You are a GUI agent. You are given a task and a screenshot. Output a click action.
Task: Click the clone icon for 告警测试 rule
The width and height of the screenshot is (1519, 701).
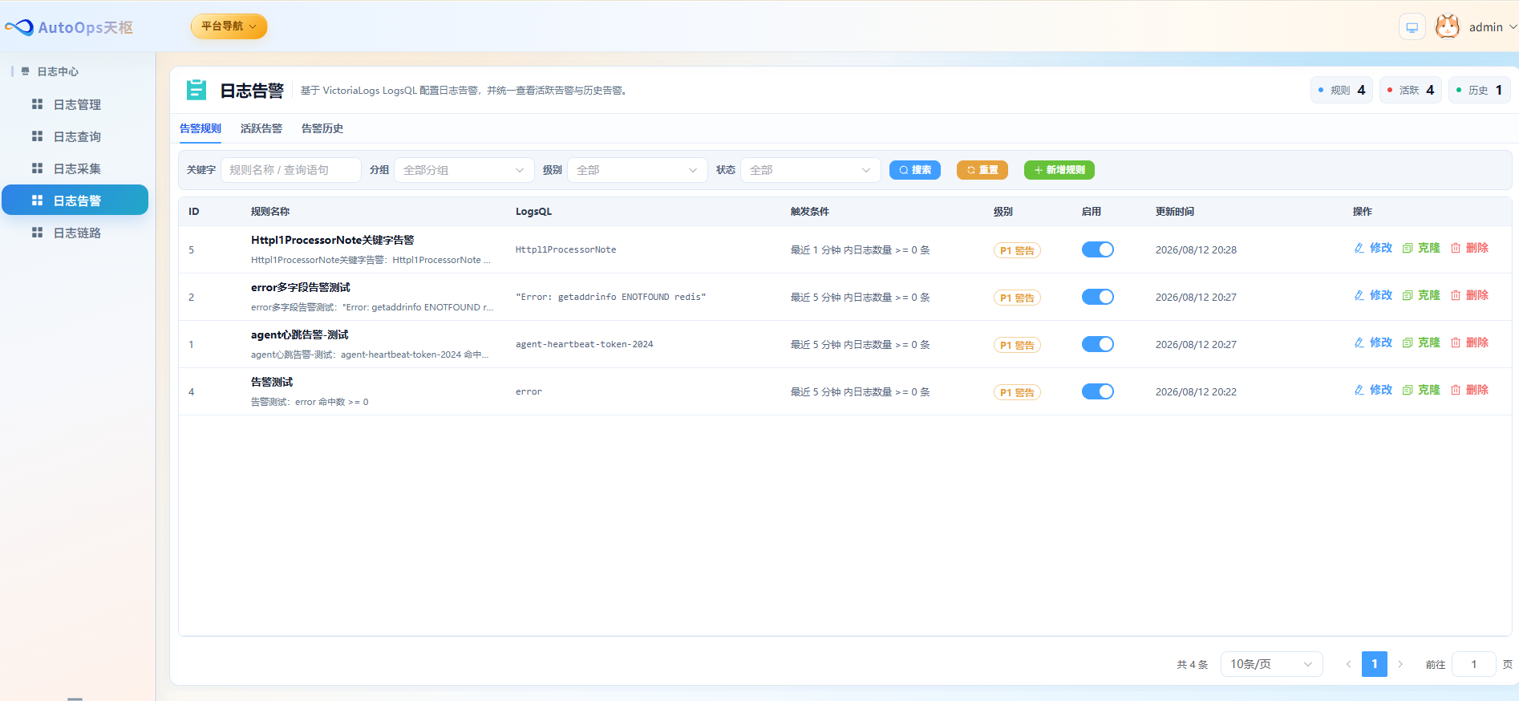coord(1408,390)
